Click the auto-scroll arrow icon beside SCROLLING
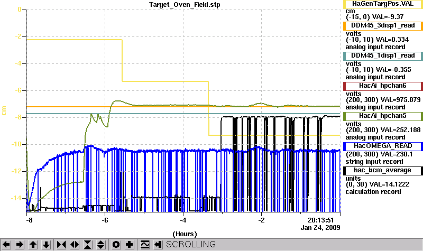The height and width of the screenshot is (251, 423). coord(158,245)
